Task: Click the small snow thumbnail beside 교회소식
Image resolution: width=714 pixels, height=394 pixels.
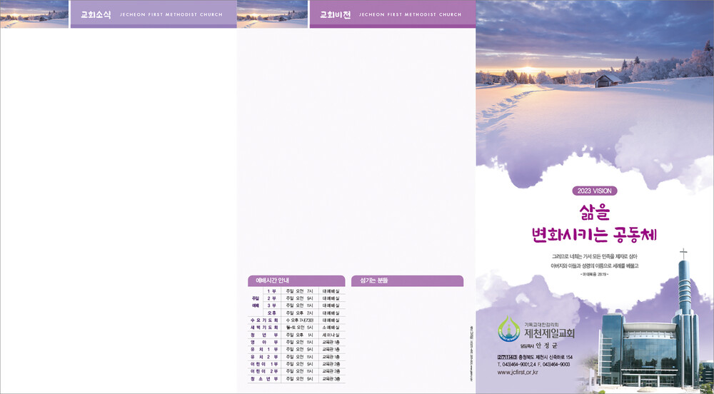Action: coord(34,14)
